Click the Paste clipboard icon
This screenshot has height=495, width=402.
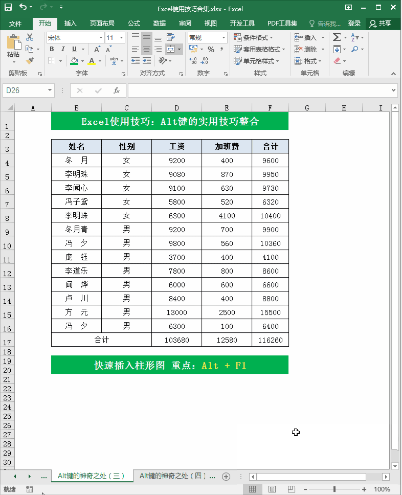pos(14,42)
